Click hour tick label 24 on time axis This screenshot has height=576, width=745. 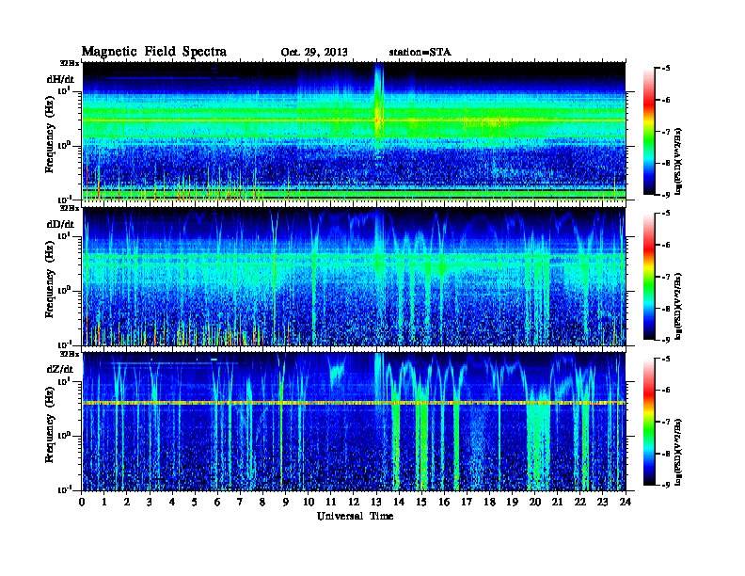[x=626, y=502]
